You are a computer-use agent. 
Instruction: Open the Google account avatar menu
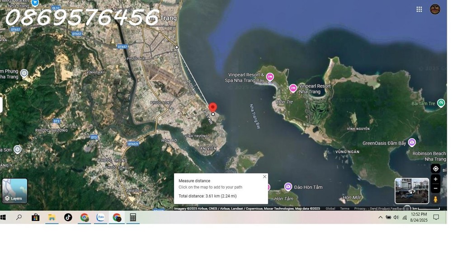click(435, 9)
